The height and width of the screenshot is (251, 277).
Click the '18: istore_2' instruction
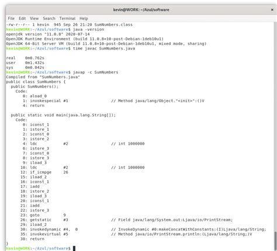click(x=34, y=191)
